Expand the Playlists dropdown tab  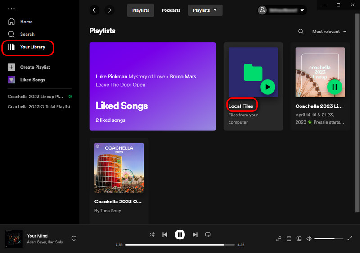tap(205, 10)
